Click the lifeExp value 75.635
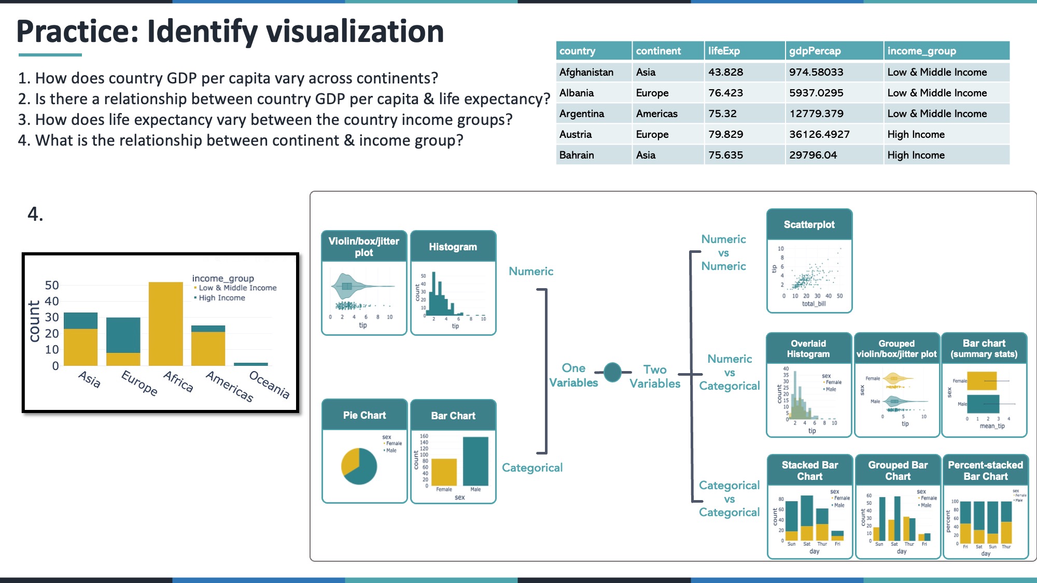Image resolution: width=1037 pixels, height=583 pixels. click(x=726, y=155)
